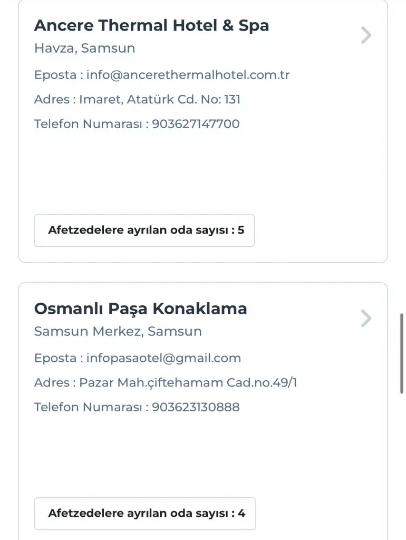Tap the infopasaotel@gmail.com email address
The height and width of the screenshot is (540, 406).
(x=163, y=358)
